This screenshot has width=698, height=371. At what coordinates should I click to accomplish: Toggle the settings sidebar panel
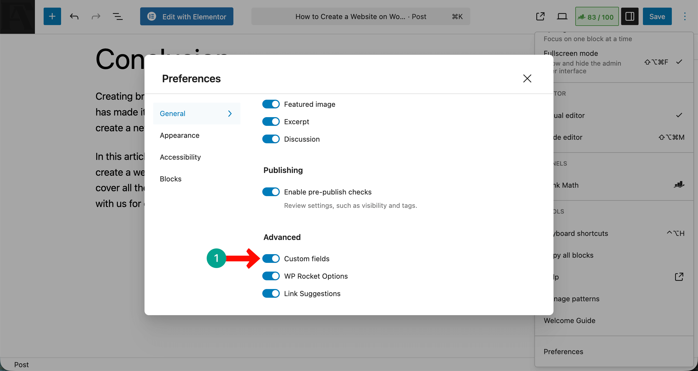click(x=630, y=16)
